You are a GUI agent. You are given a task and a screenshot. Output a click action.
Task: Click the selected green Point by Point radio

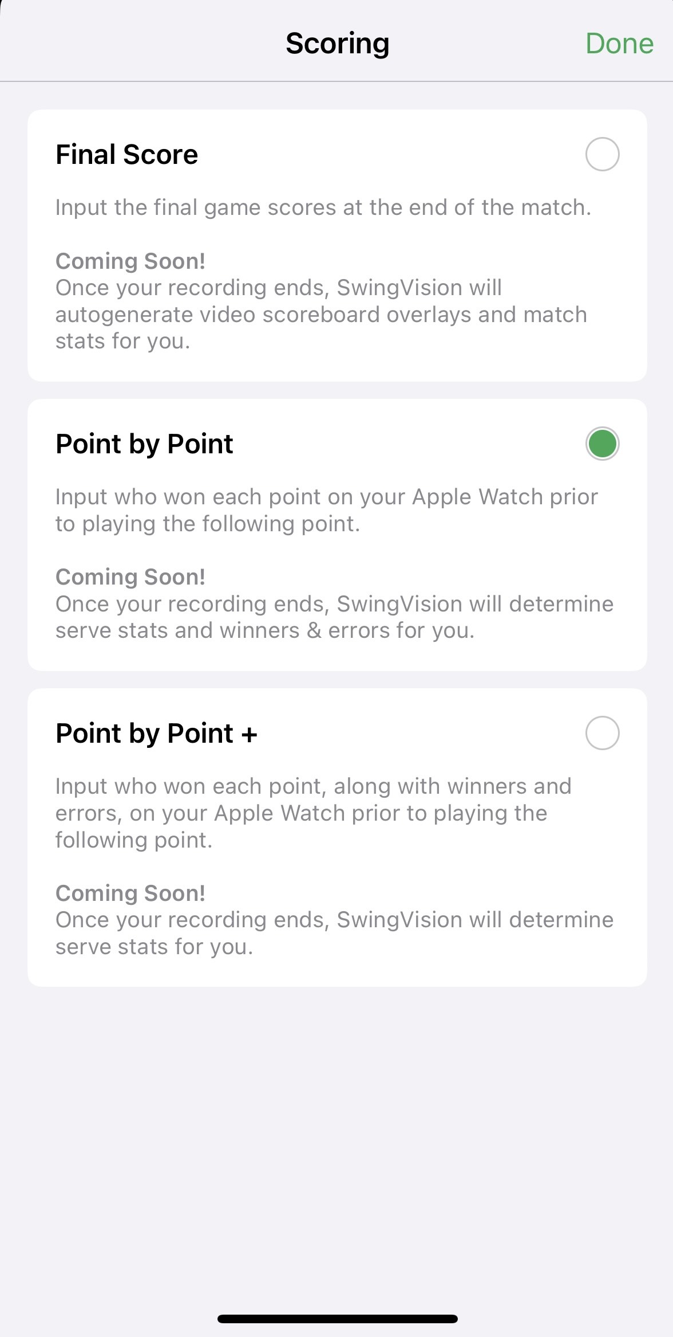tap(602, 444)
